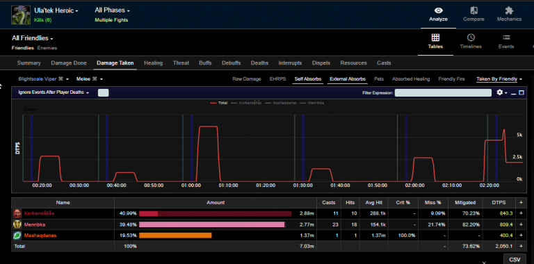The height and width of the screenshot is (264, 534).
Task: Switch to the Resources tab
Action: pos(353,63)
